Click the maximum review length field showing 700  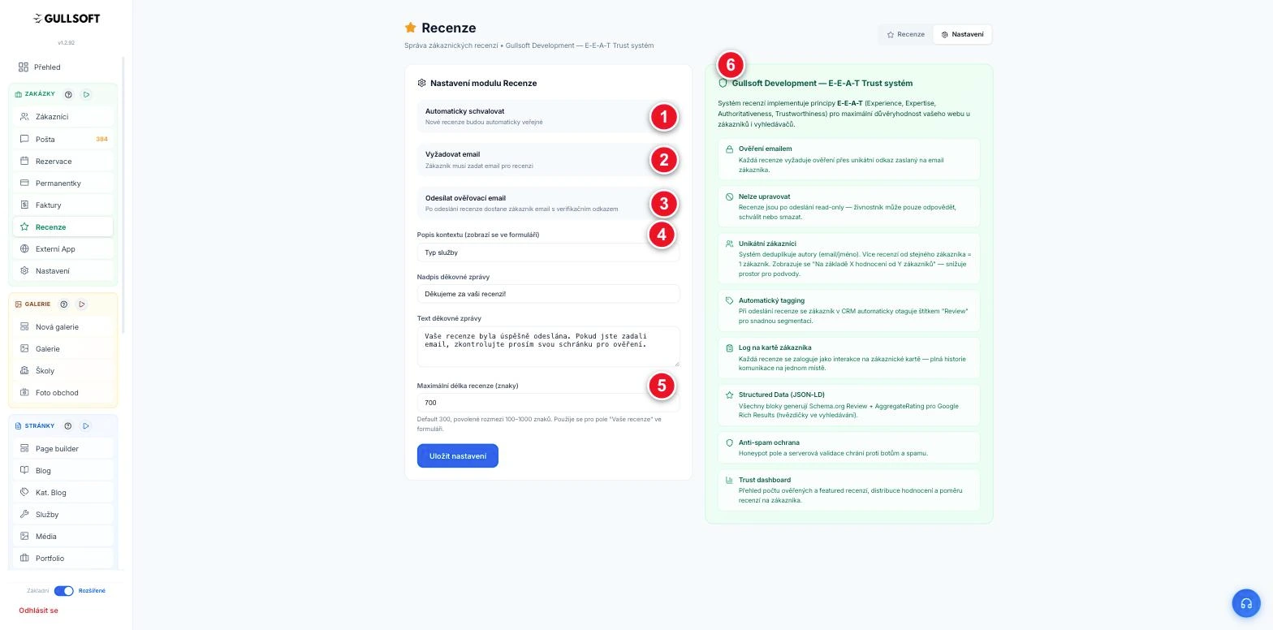548,403
